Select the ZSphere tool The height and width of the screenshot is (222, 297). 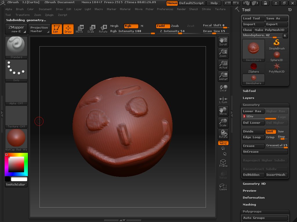(x=253, y=68)
